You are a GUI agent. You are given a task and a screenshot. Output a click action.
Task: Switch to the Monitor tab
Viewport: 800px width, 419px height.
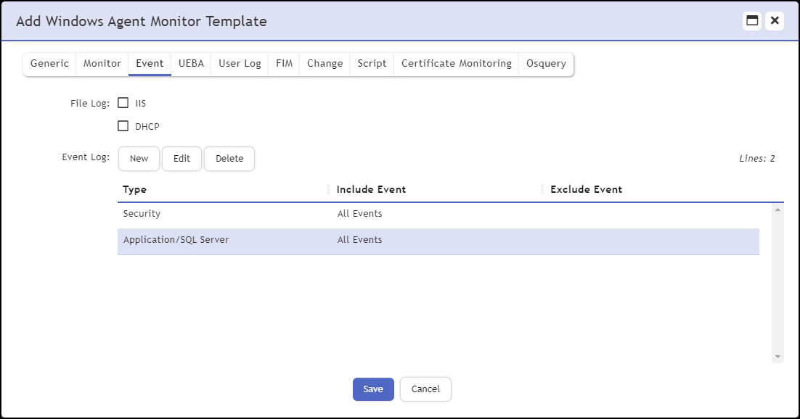point(102,64)
